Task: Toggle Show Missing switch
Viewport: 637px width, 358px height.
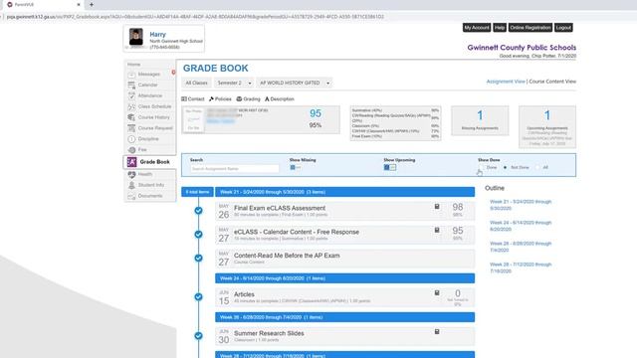Action: [296, 168]
